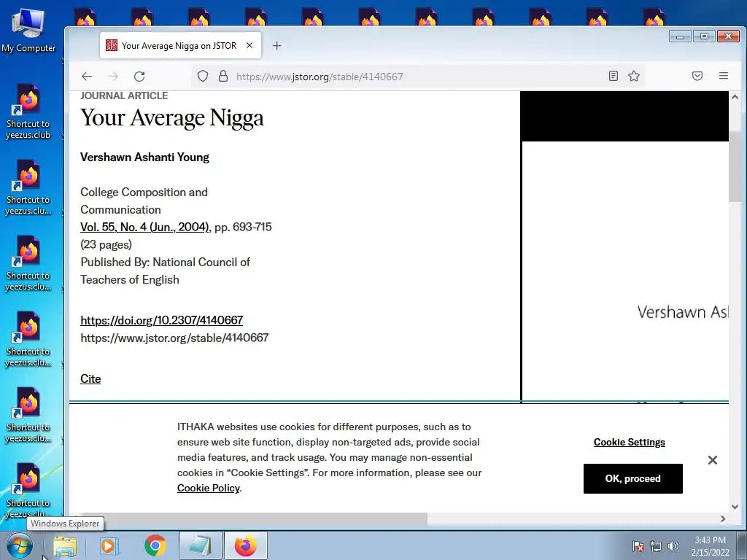Select the Shortcut to yeezus.club desktop icon
Image resolution: width=747 pixels, height=560 pixels.
[28, 112]
